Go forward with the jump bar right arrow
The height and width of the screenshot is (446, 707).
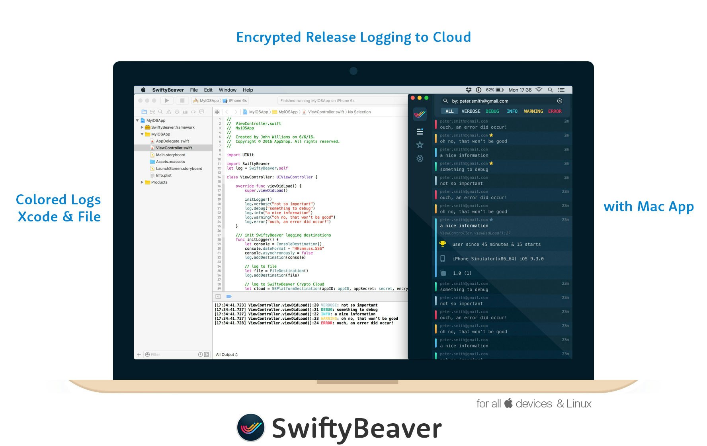(236, 112)
